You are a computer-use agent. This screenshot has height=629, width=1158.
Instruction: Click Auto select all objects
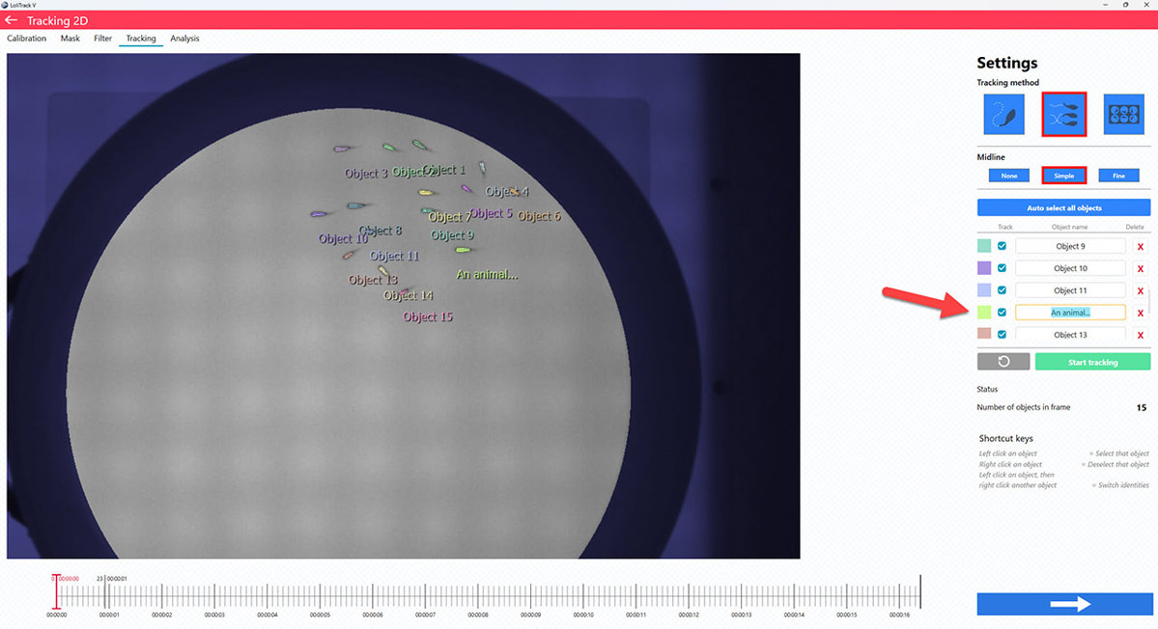(1063, 208)
